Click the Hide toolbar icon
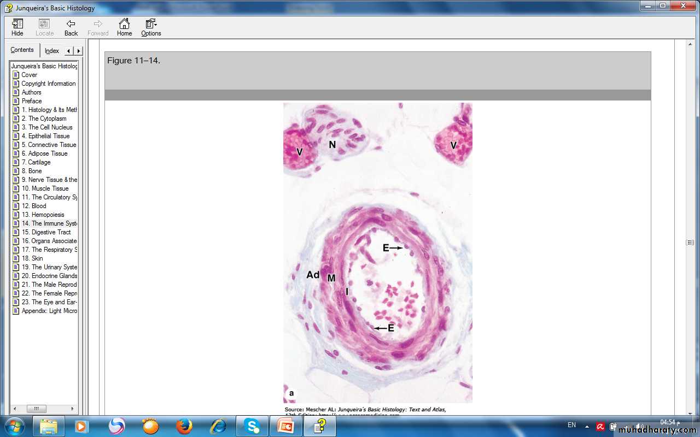This screenshot has width=700, height=437. [x=17, y=27]
